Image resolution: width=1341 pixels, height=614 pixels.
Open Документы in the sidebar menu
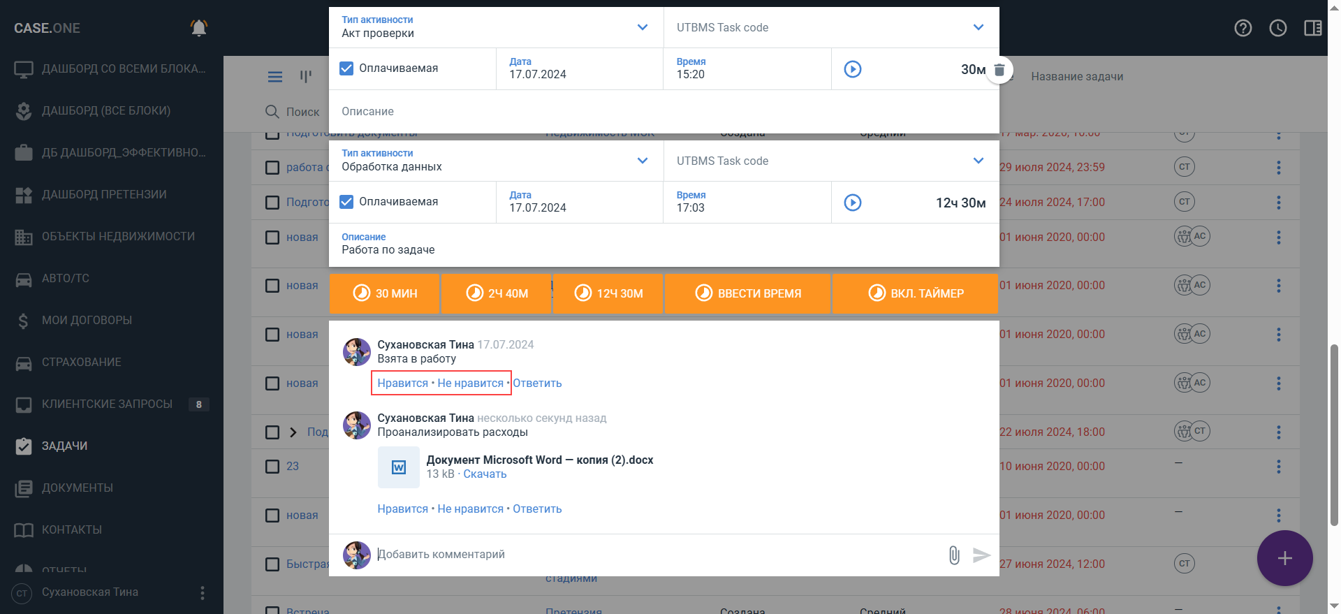pos(77,488)
